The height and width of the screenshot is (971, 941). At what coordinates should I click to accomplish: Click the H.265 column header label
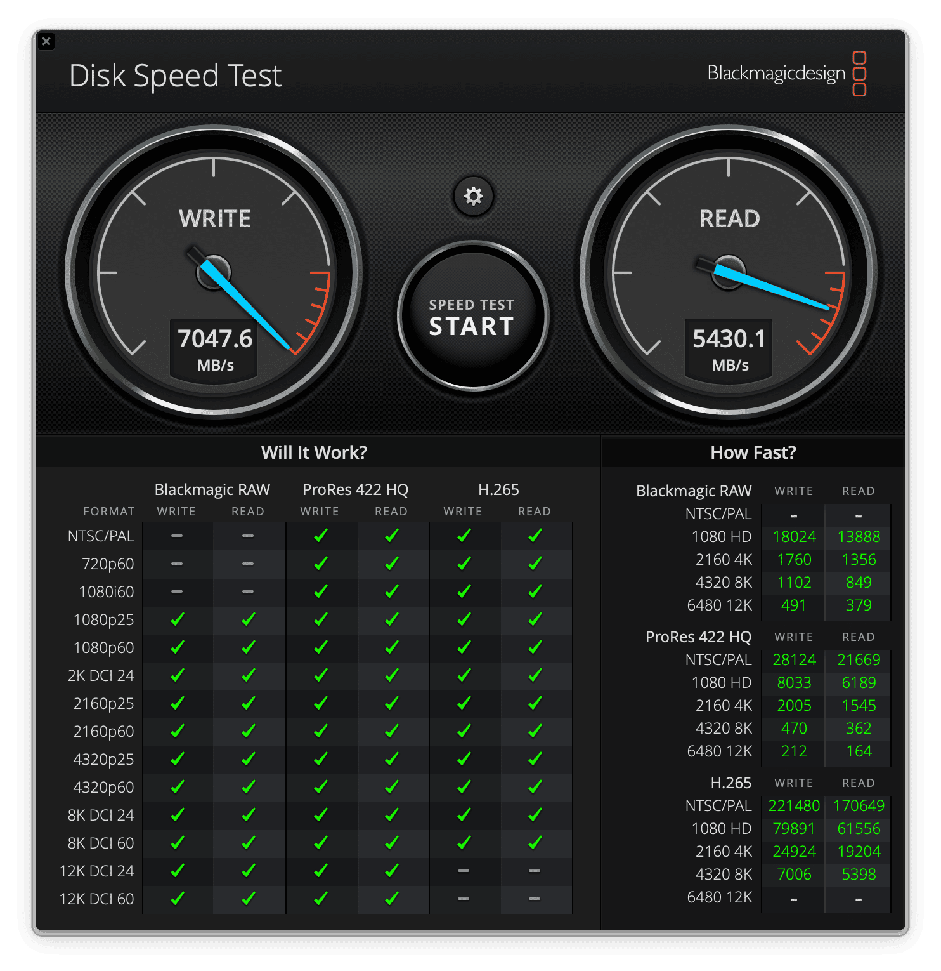point(498,489)
